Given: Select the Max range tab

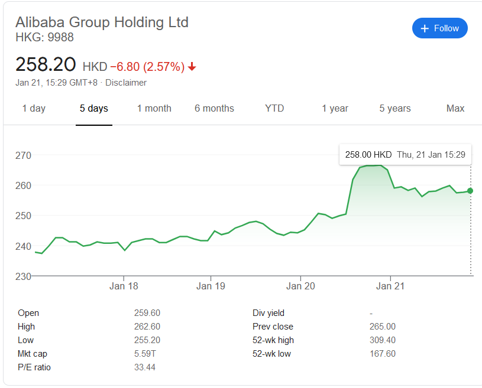Looking at the screenshot, I should coord(455,108).
